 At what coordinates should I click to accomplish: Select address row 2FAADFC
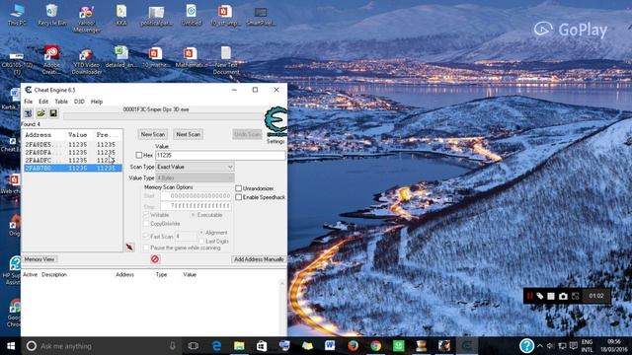(x=72, y=160)
